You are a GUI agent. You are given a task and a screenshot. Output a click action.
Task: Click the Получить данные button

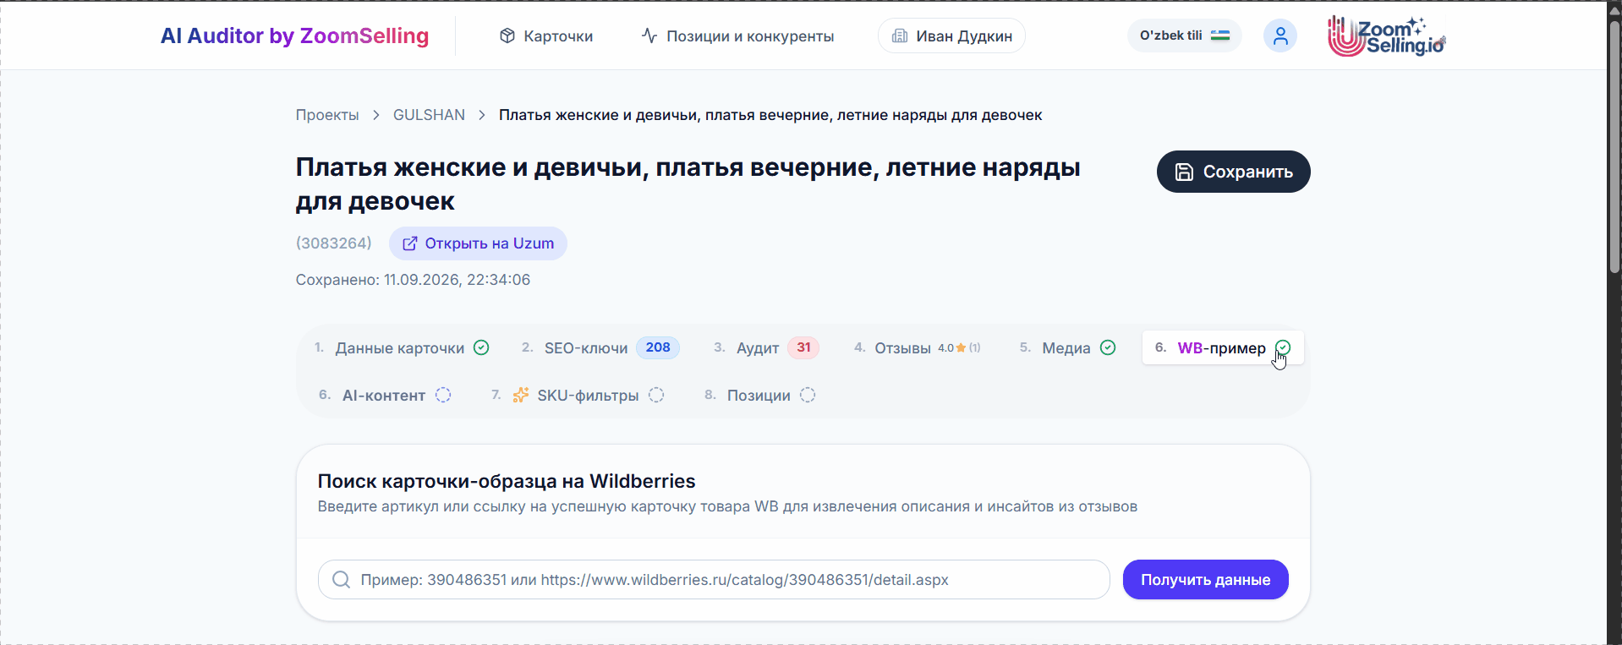pyautogui.click(x=1205, y=579)
